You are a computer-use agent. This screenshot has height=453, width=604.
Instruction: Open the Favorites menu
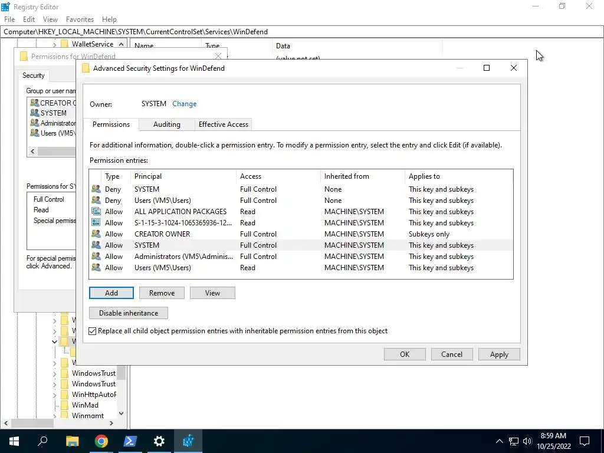pyautogui.click(x=80, y=19)
